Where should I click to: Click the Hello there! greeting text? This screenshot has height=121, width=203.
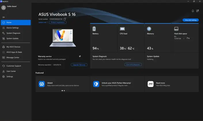tap(12, 6)
